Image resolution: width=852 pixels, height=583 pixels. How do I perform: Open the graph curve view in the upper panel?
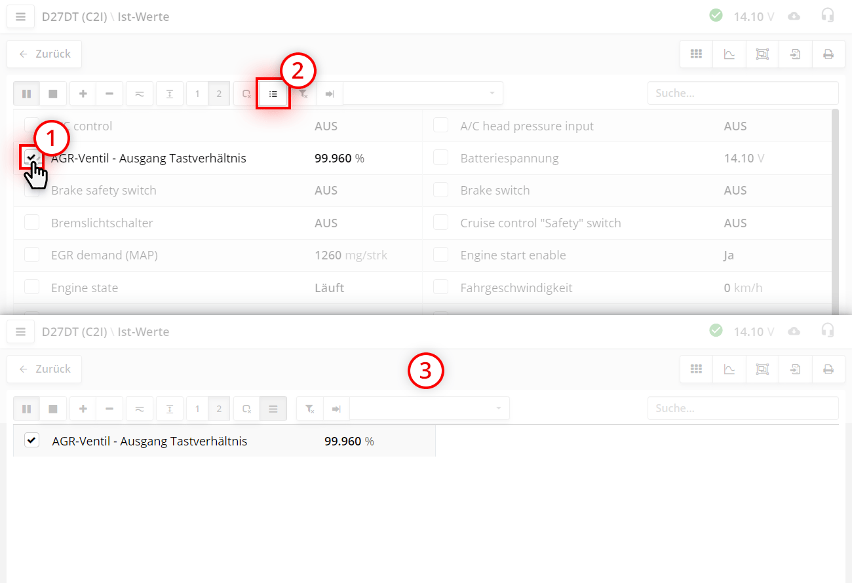(729, 54)
